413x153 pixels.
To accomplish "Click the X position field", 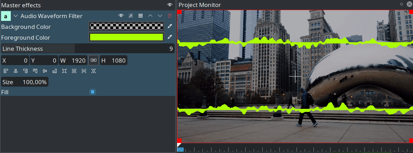I will [15, 61].
